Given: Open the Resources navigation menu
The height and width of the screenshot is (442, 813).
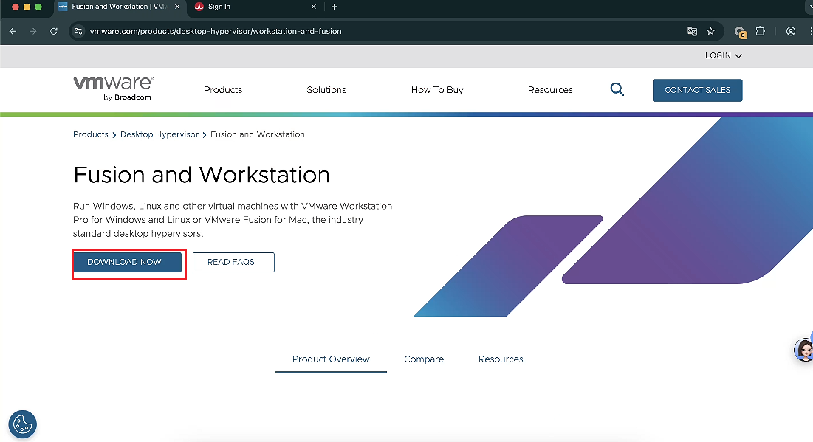Looking at the screenshot, I should [x=550, y=89].
